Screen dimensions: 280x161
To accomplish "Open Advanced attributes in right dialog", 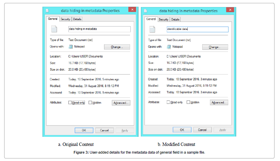I will coord(219,103).
